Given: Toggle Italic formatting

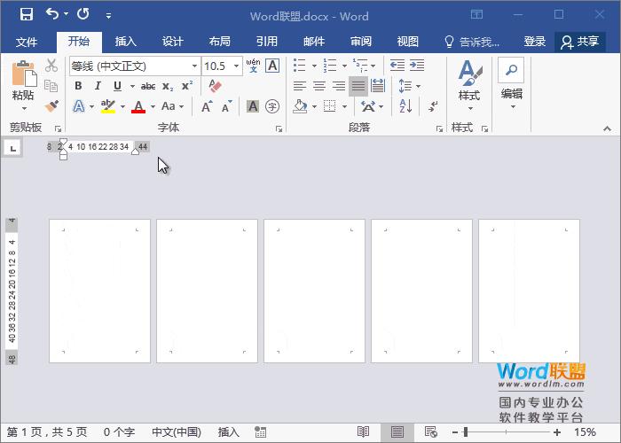Looking at the screenshot, I should [x=98, y=86].
